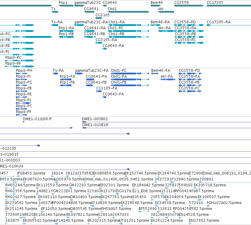Select transcript CG9641-RA label

(x=95, y=28)
